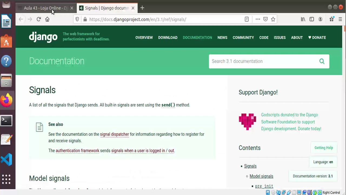346x195 pixels.
Task: Open the Documentation nav item
Action: pyautogui.click(x=197, y=38)
